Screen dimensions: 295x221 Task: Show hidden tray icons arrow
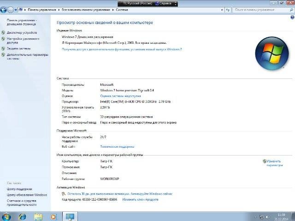pos(255,217)
